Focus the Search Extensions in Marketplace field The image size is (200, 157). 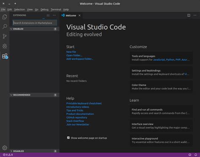point(35,23)
